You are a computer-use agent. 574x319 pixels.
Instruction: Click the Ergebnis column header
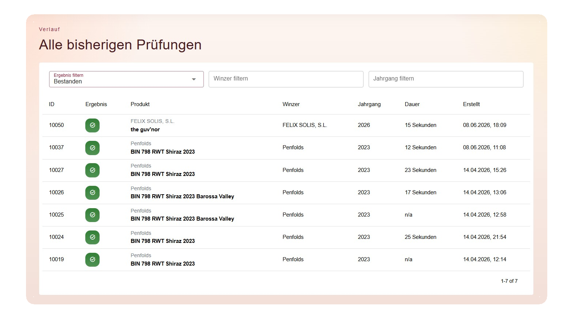tap(96, 104)
